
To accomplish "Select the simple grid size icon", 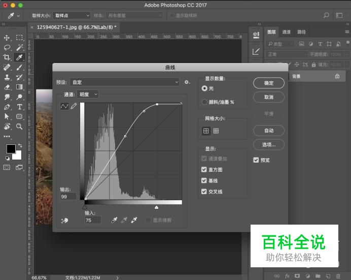I will [206, 131].
